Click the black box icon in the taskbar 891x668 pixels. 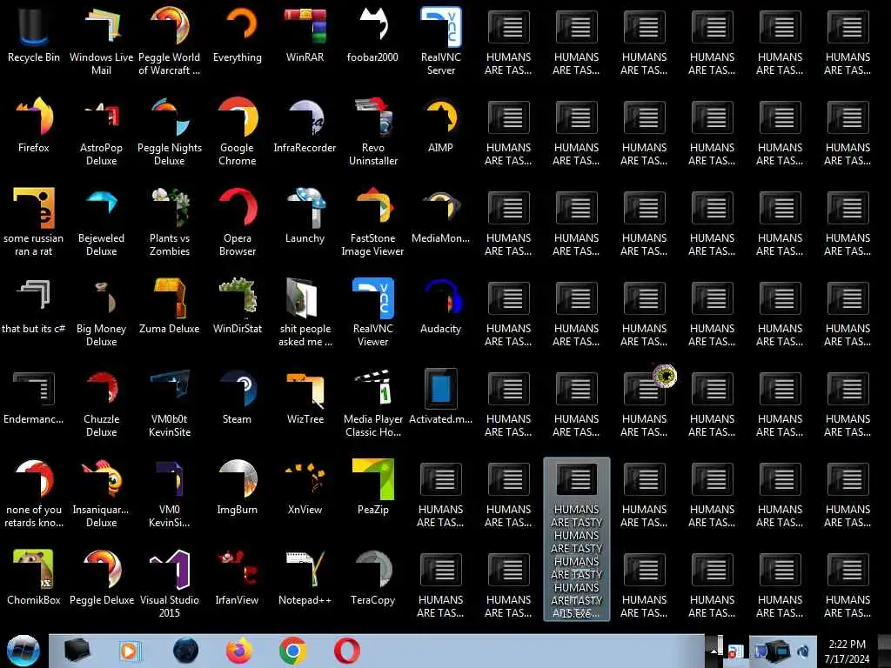(77, 651)
